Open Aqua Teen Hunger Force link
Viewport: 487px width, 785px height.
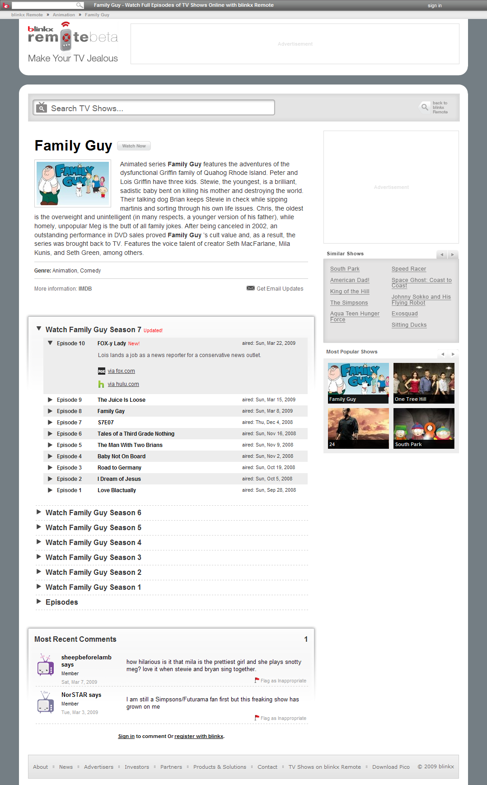pyautogui.click(x=355, y=316)
